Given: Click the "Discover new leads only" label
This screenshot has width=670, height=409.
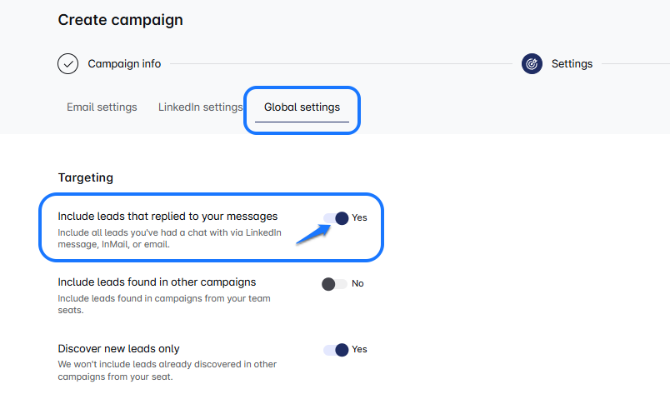Looking at the screenshot, I should pos(118,349).
